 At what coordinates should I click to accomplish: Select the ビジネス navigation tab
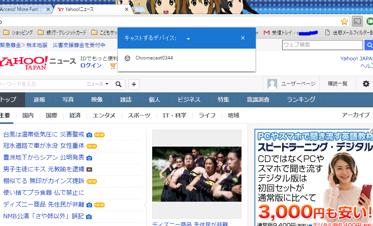(x=189, y=100)
